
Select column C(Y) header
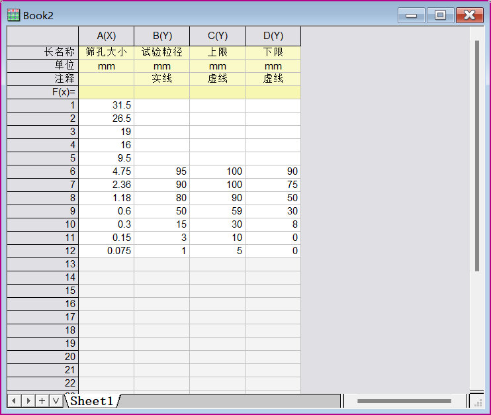[x=217, y=36]
